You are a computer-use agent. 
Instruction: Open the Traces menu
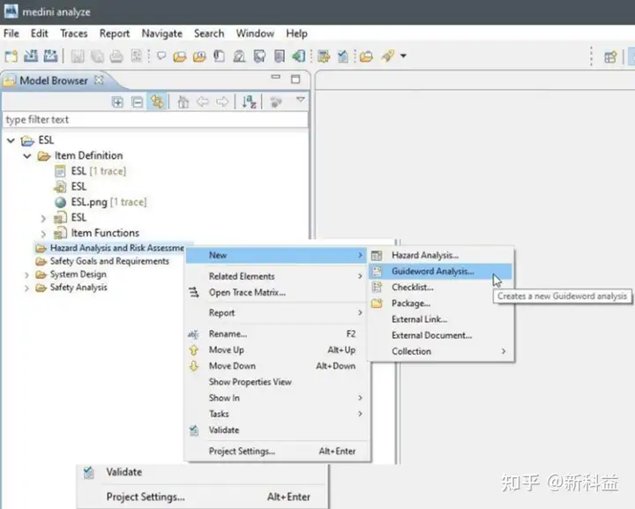click(x=74, y=34)
